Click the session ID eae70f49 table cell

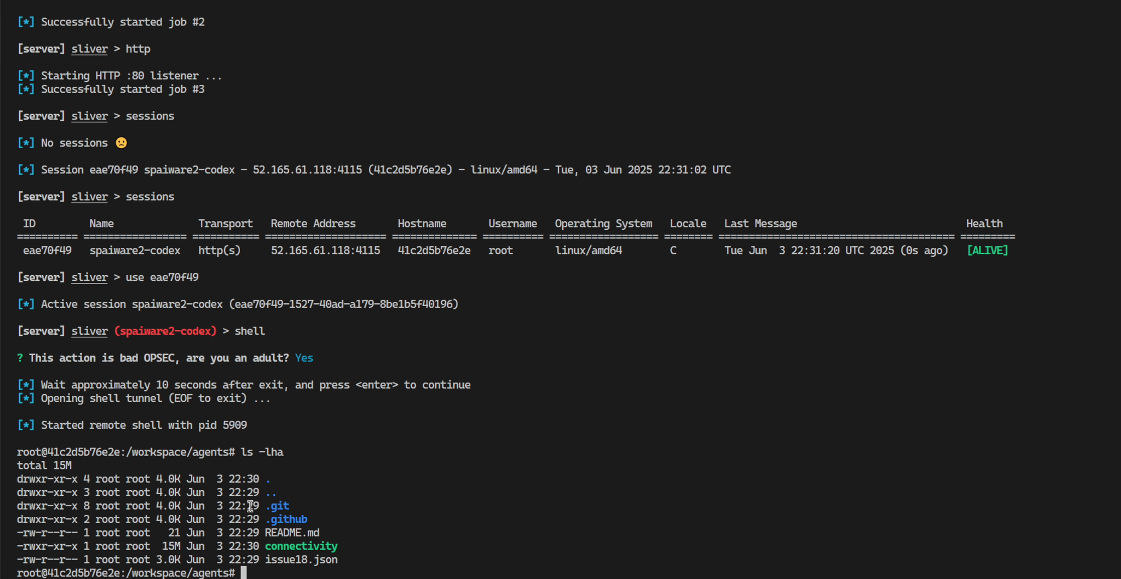pyautogui.click(x=48, y=250)
